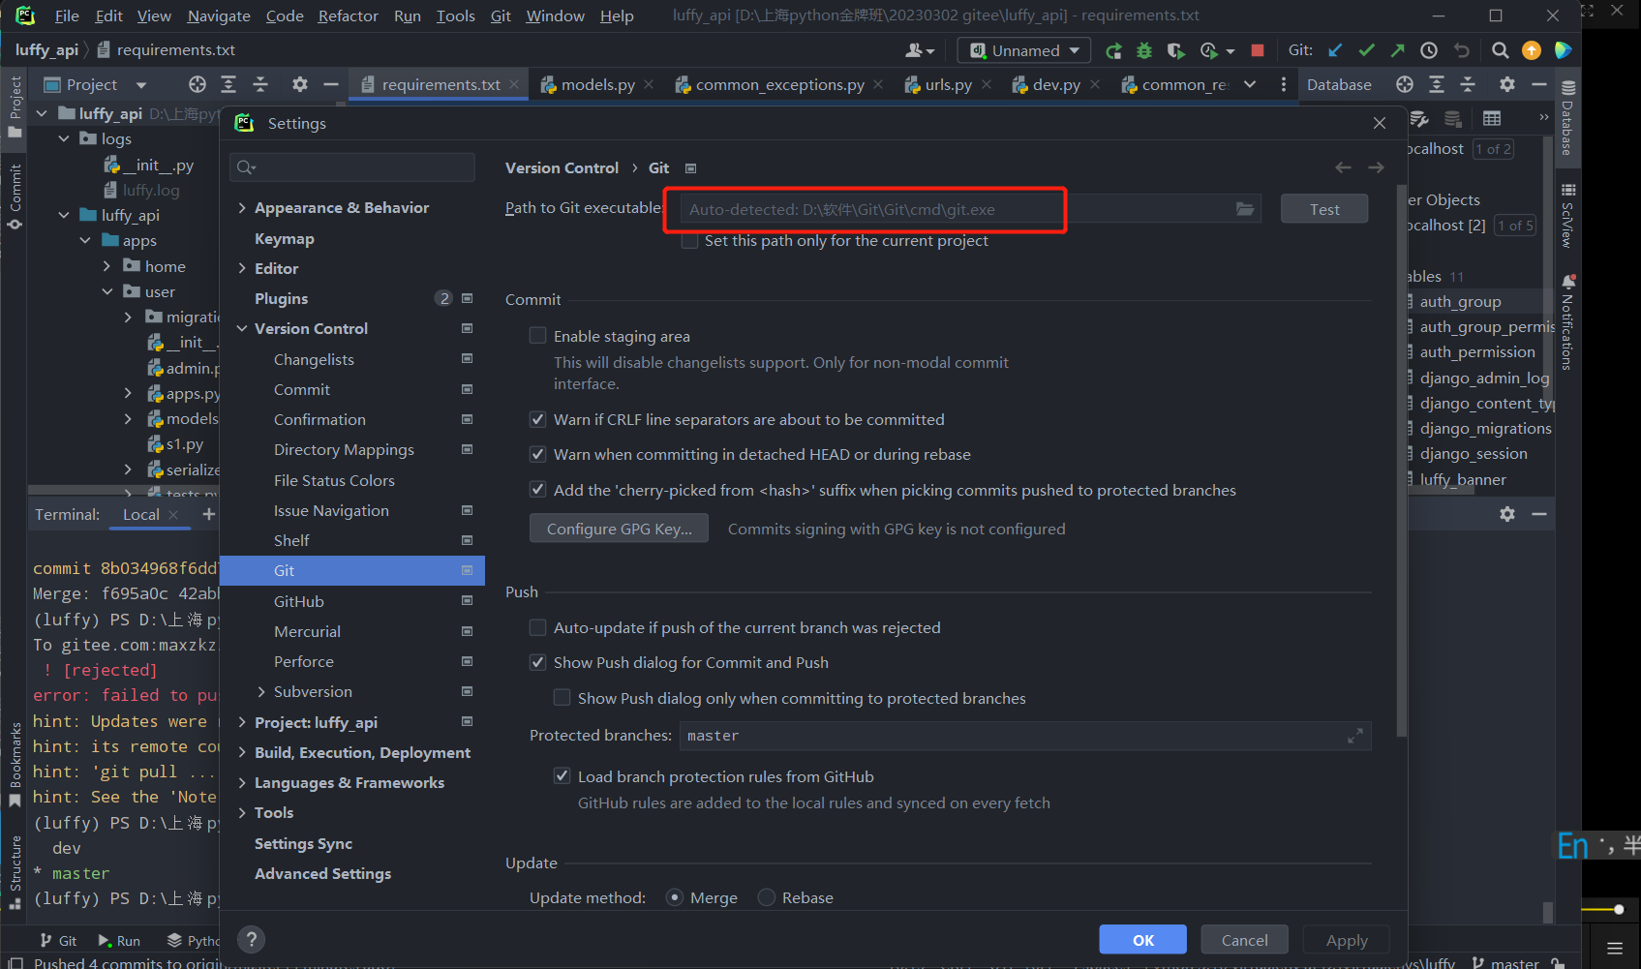Expand Editor settings section
This screenshot has width=1641, height=969.
[x=242, y=269]
